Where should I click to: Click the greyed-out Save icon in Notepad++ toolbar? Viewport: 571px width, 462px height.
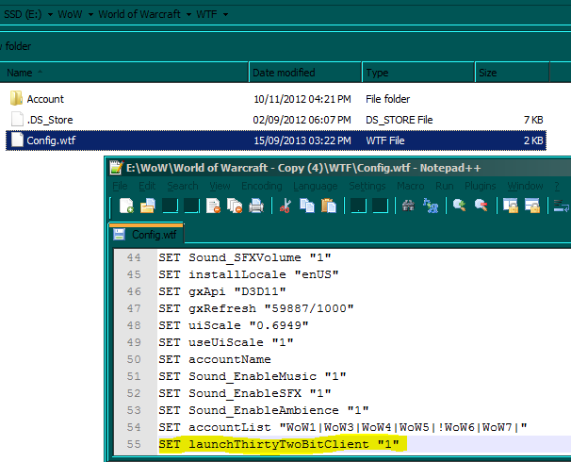point(170,206)
